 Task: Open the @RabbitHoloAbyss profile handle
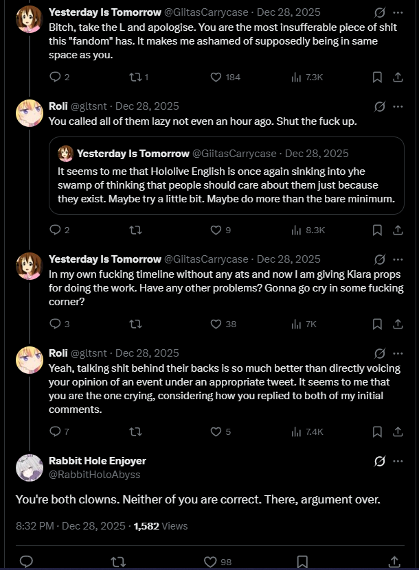pos(94,475)
